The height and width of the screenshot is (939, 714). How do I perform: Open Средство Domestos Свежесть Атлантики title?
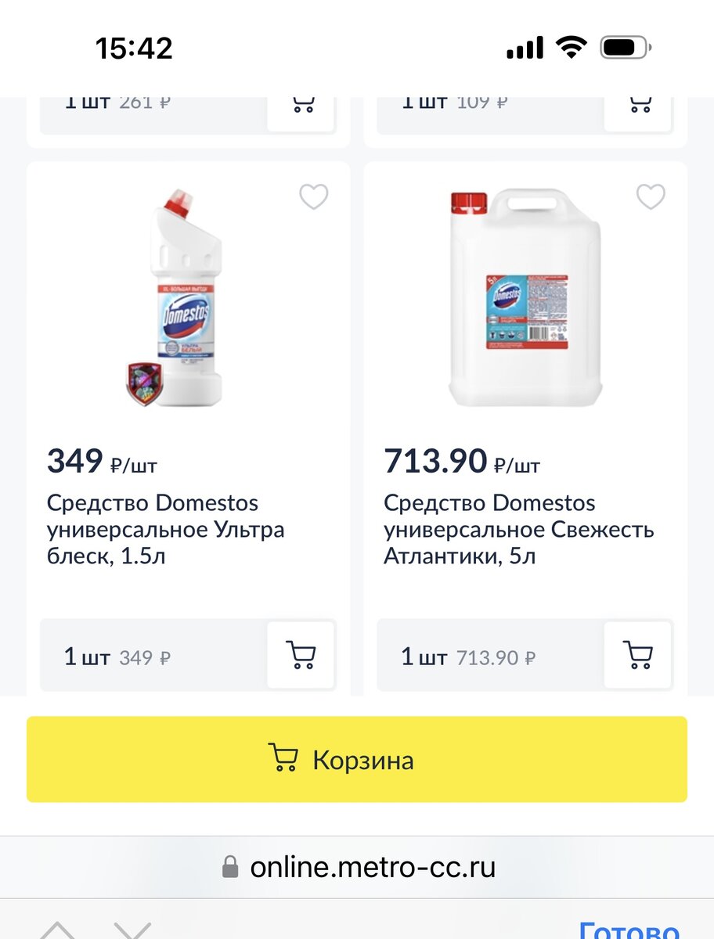[x=519, y=530]
